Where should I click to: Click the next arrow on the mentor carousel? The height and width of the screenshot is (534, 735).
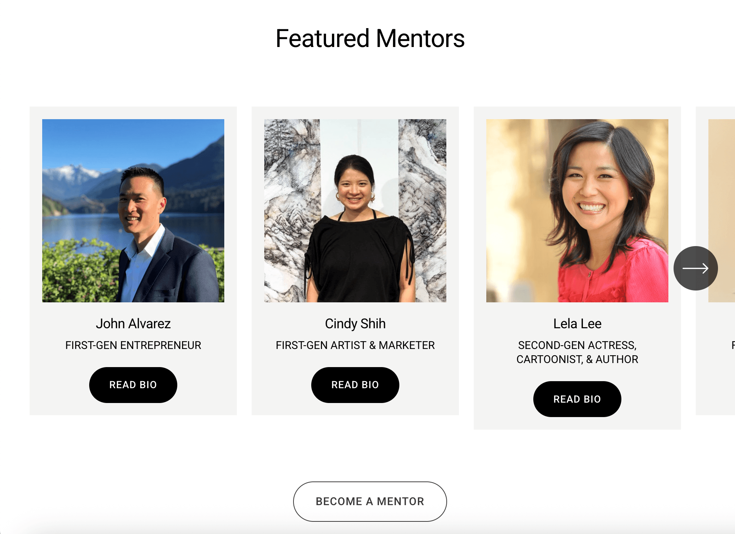[x=695, y=268]
